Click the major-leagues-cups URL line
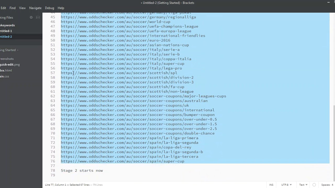335x188 pixels. pos(143,96)
